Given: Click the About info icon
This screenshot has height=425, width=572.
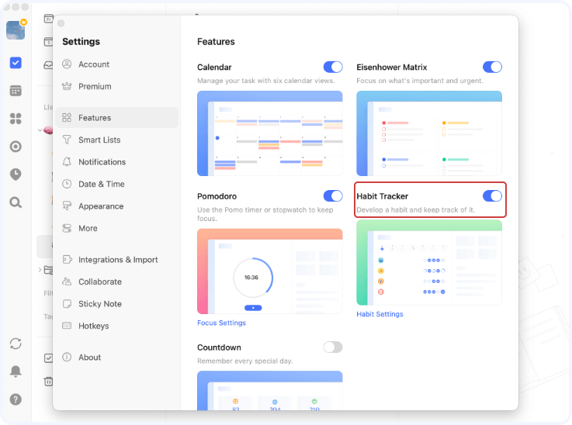Looking at the screenshot, I should pos(67,358).
